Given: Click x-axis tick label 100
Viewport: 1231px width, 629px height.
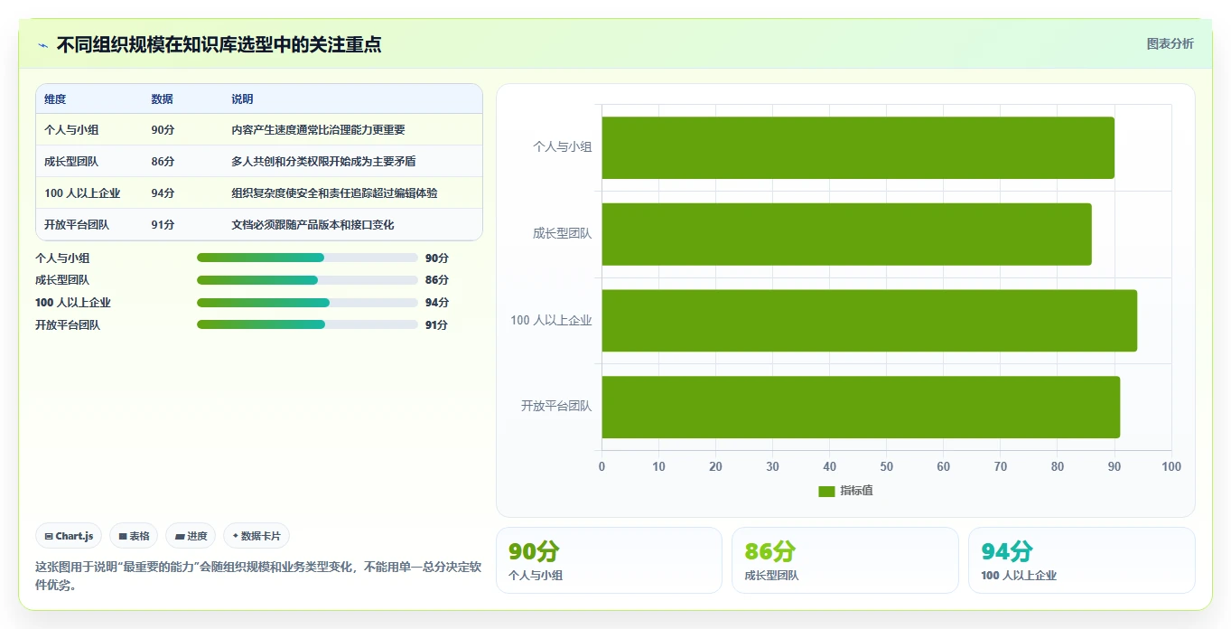Looking at the screenshot, I should click(x=1171, y=467).
